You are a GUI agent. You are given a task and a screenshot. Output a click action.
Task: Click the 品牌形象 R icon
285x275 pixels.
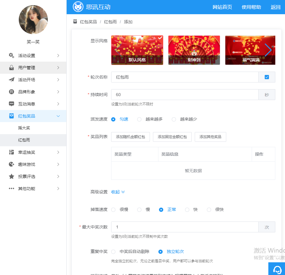coord(12,92)
